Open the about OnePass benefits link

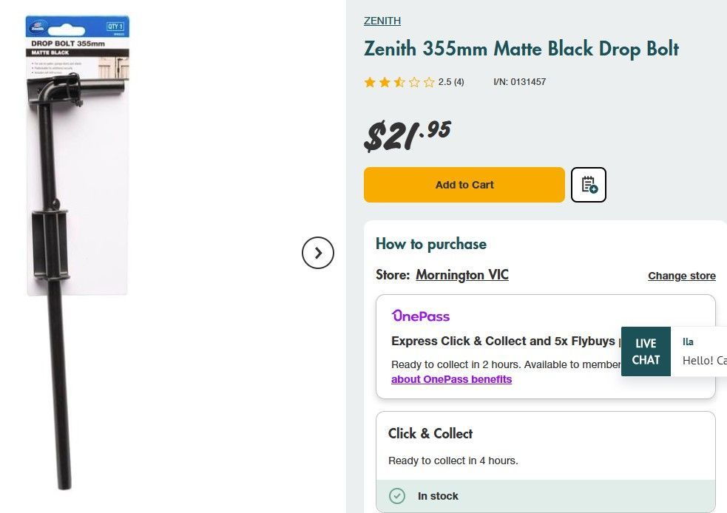coord(451,379)
